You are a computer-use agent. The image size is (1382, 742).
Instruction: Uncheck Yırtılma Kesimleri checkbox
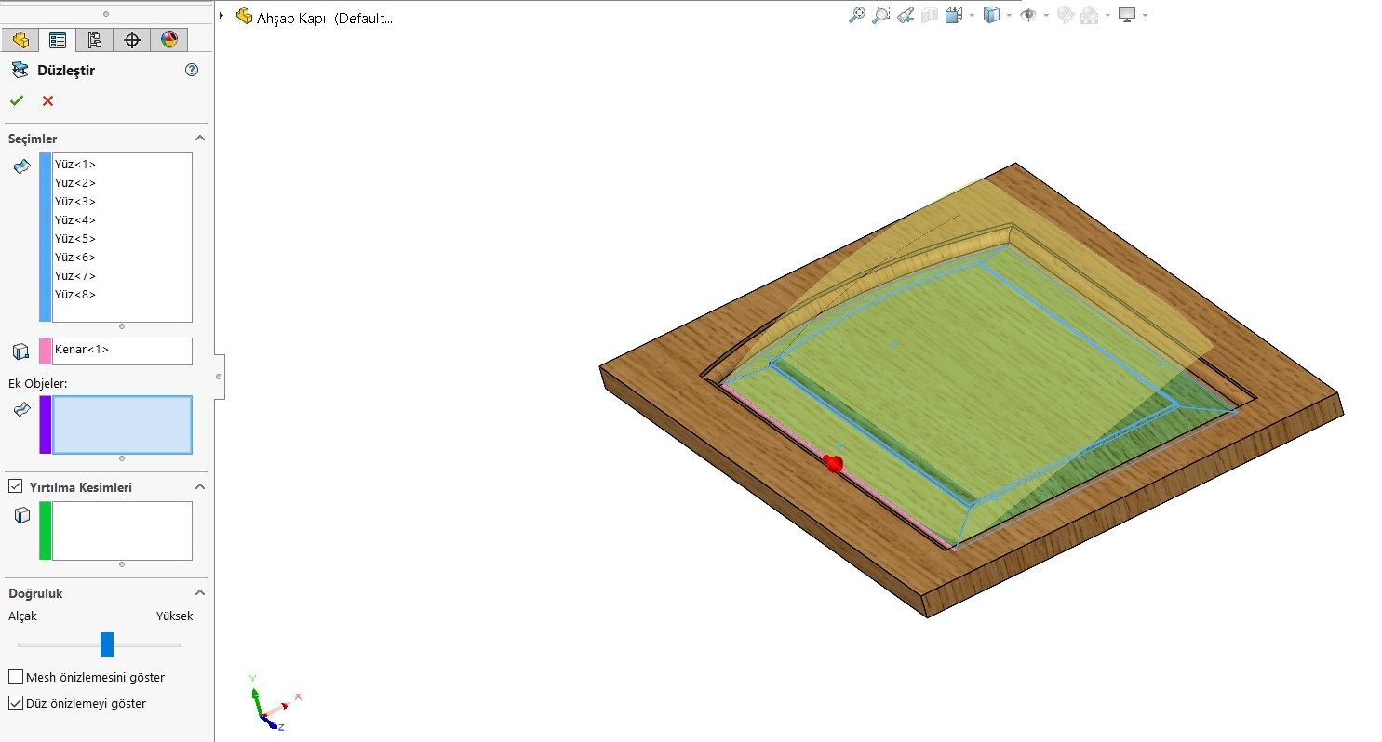(x=16, y=486)
